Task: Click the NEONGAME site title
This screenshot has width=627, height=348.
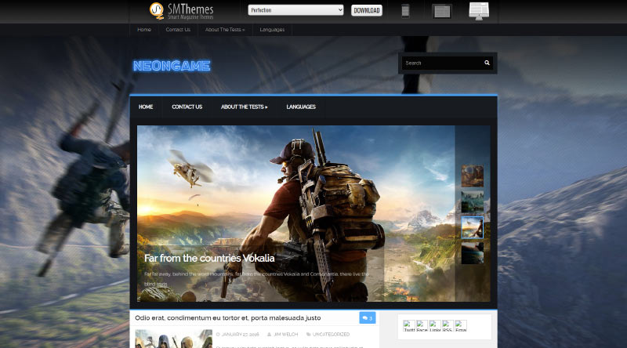Action: click(x=172, y=66)
